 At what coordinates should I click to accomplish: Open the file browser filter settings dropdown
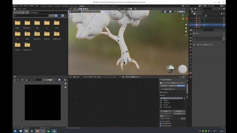coord(66,16)
